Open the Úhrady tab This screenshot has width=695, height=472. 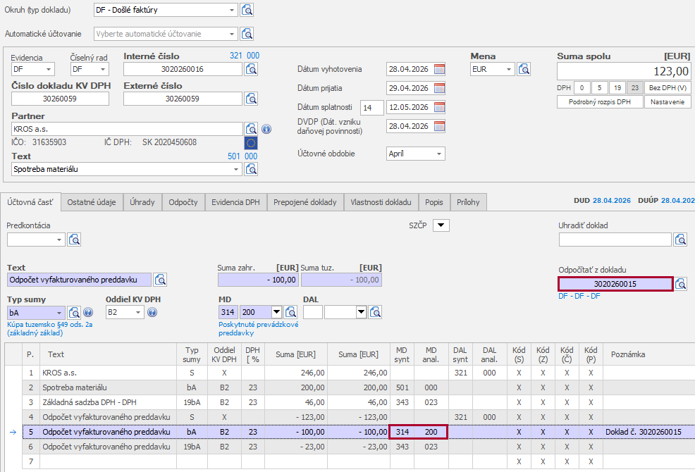(x=142, y=202)
